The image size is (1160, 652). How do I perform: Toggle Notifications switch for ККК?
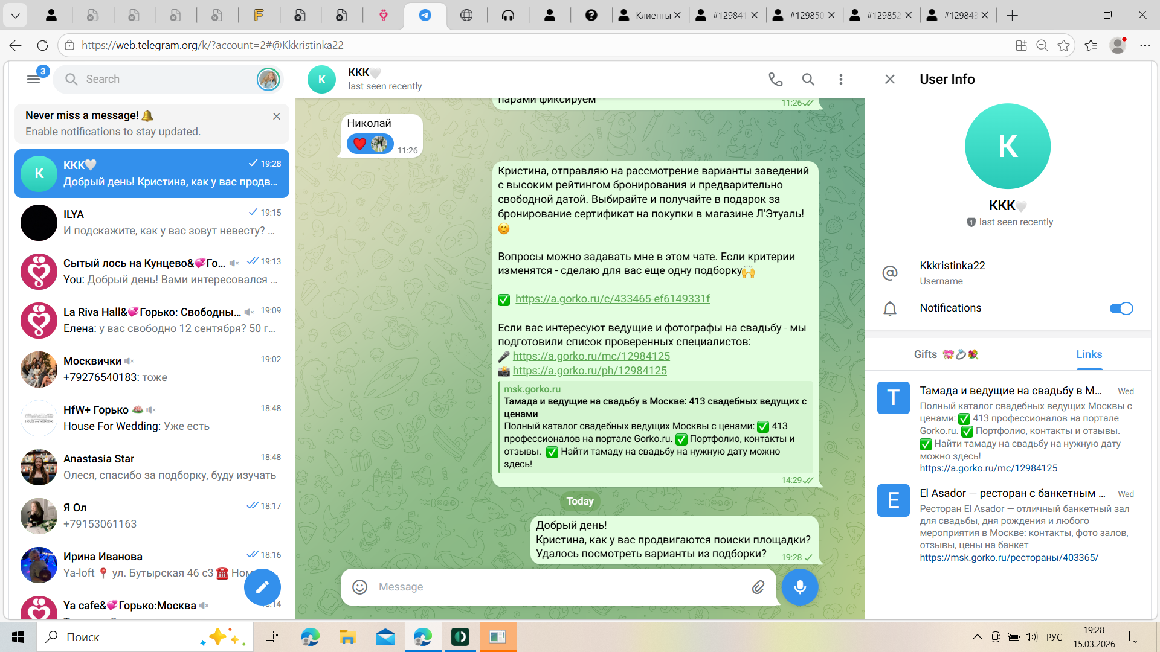(x=1121, y=308)
